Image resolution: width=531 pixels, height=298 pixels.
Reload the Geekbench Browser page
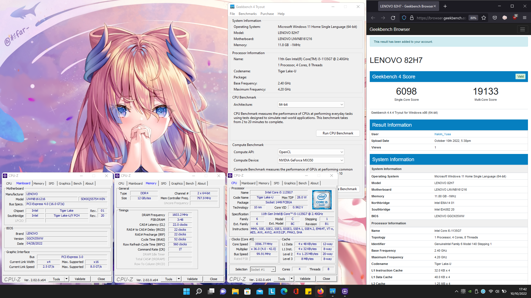[x=393, y=18]
